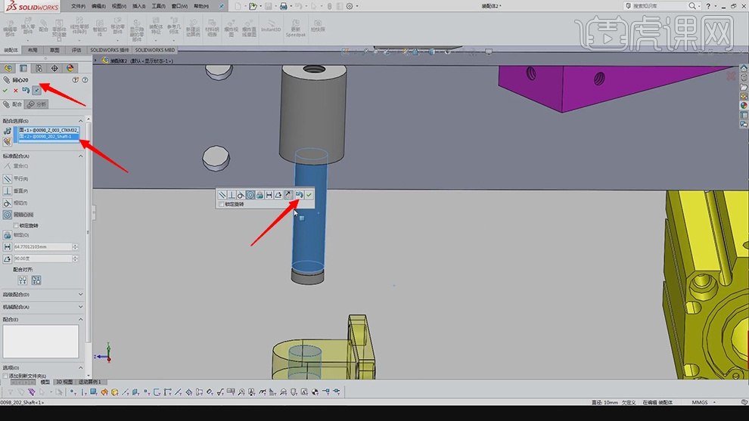This screenshot has height=421, width=749.
Task: Confirm the mate with the green checkmark in the left panel
Action: 6,90
